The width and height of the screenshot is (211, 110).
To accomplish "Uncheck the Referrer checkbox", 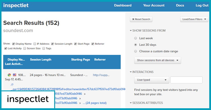I will (x=93, y=44).
